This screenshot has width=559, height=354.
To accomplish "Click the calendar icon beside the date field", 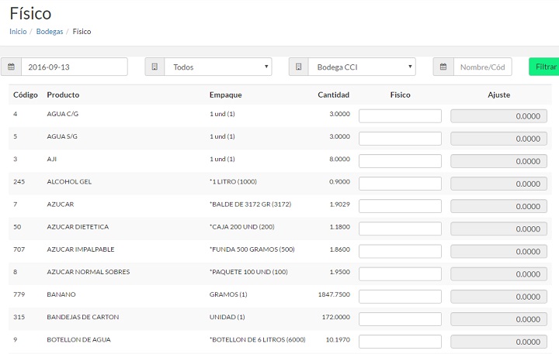I will (x=11, y=67).
